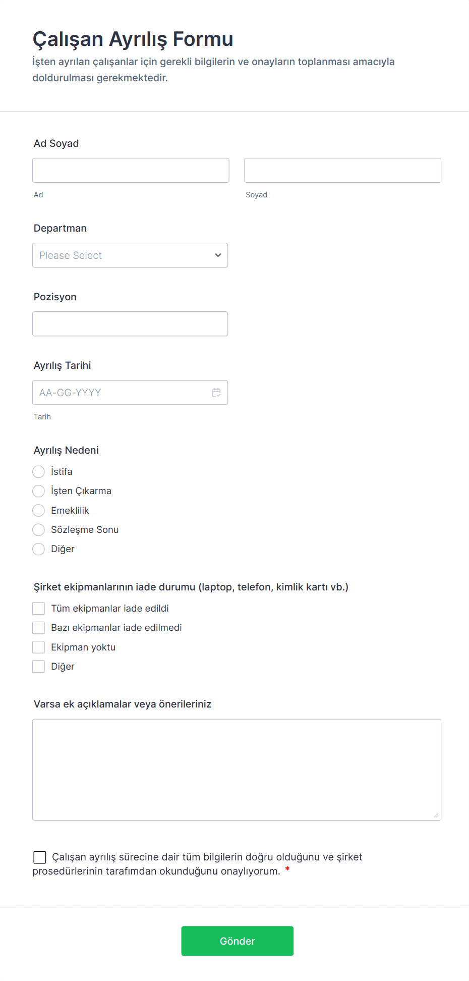The image size is (469, 981).
Task: Tick Bazı ekipmanlar iade edilmedi checkbox
Action: 39,628
